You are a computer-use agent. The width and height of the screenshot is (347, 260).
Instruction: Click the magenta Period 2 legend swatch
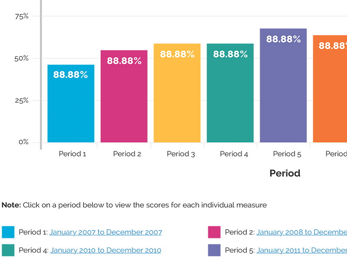pyautogui.click(x=214, y=232)
